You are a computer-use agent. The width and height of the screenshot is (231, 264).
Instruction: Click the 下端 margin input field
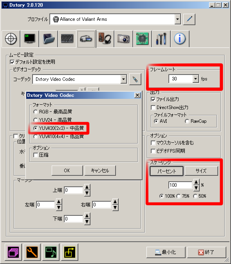(74, 219)
